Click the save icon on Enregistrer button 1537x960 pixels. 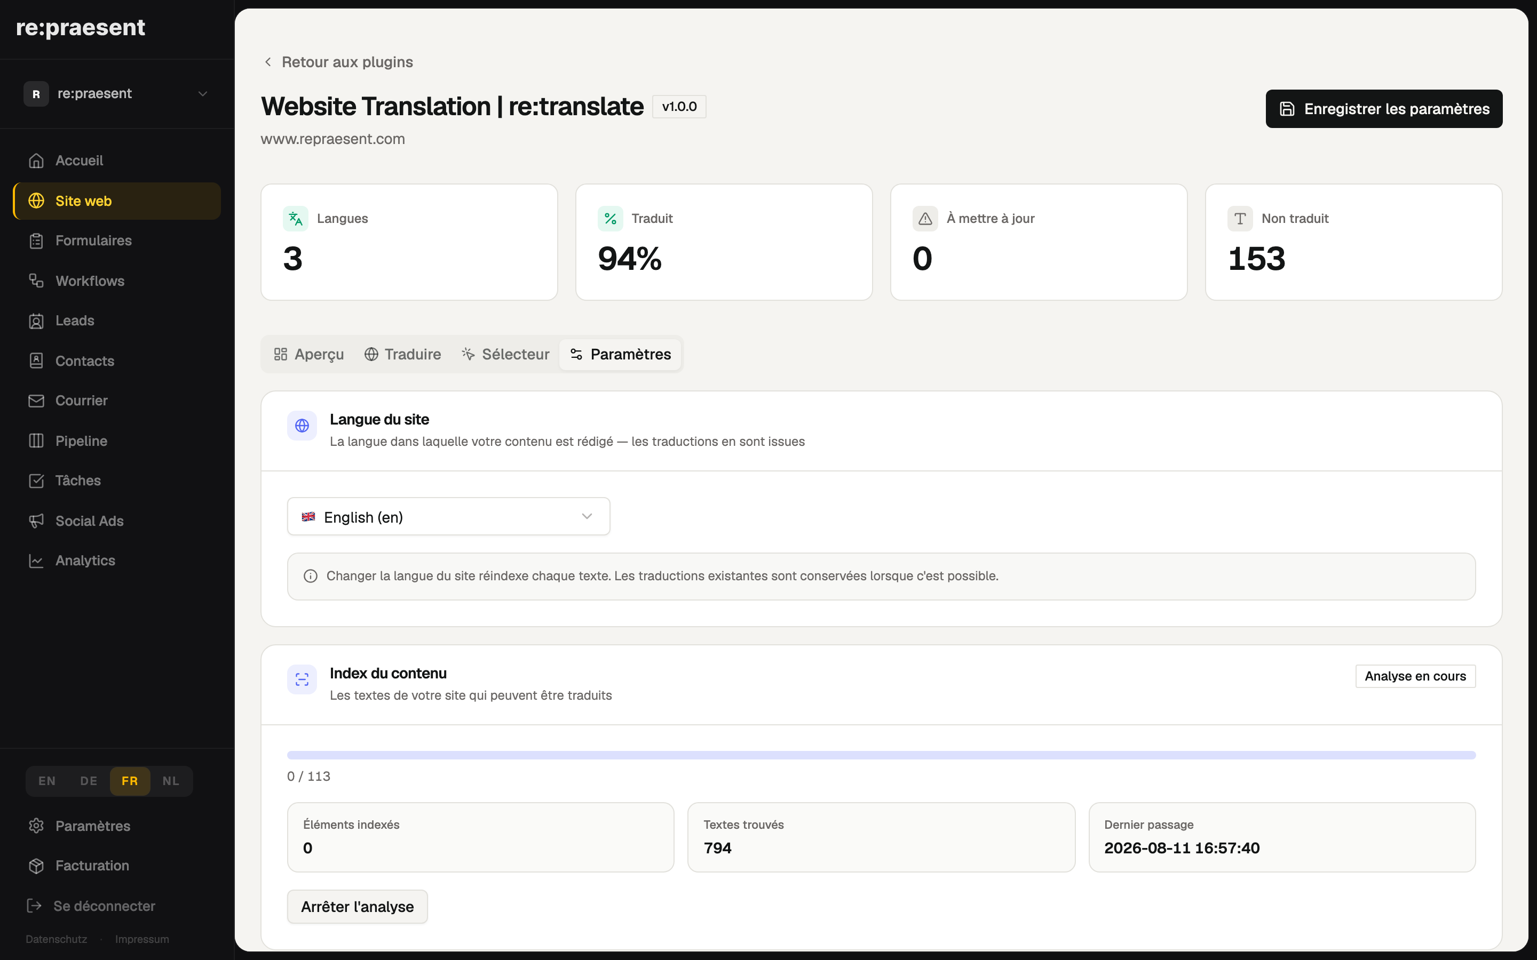coord(1287,109)
